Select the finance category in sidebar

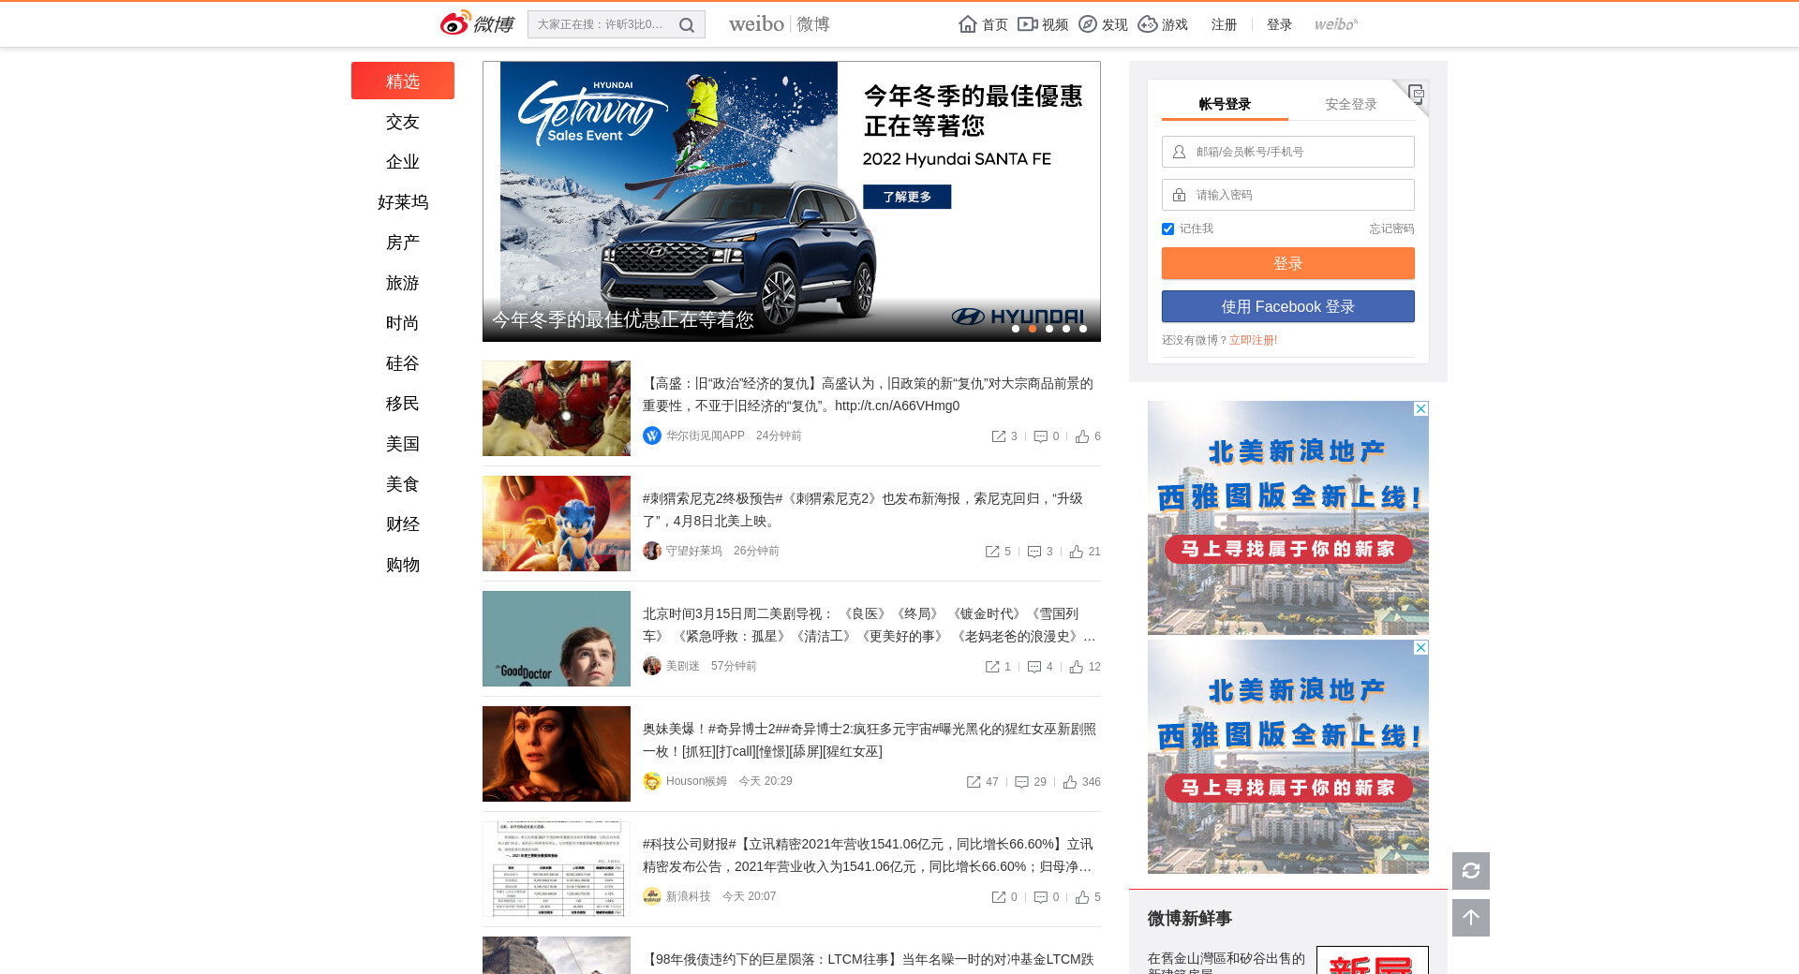pos(403,524)
